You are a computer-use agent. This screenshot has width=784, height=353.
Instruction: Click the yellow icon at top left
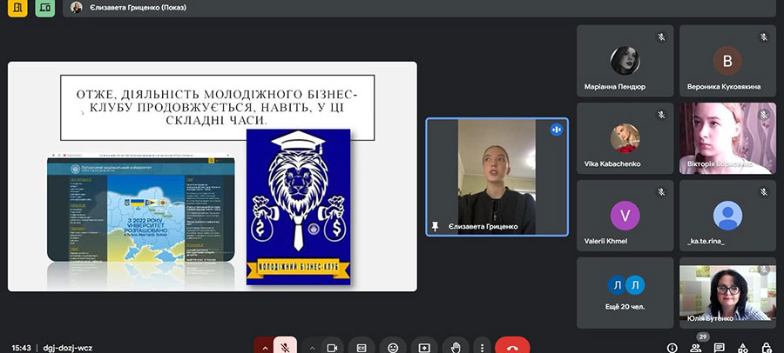coord(17,8)
